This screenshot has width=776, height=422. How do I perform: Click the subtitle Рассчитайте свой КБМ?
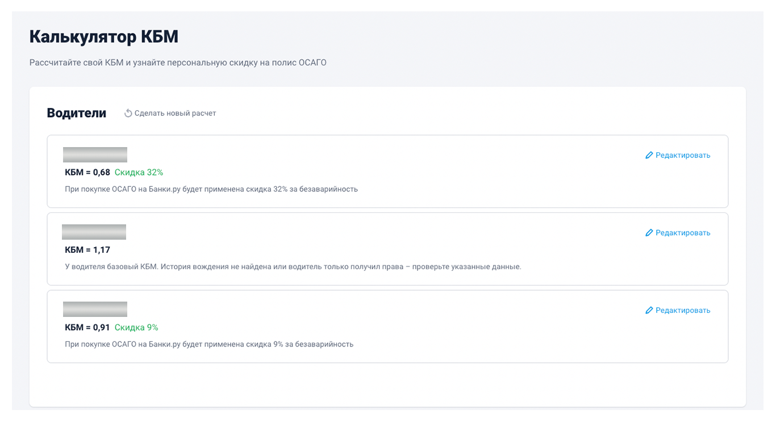[178, 62]
